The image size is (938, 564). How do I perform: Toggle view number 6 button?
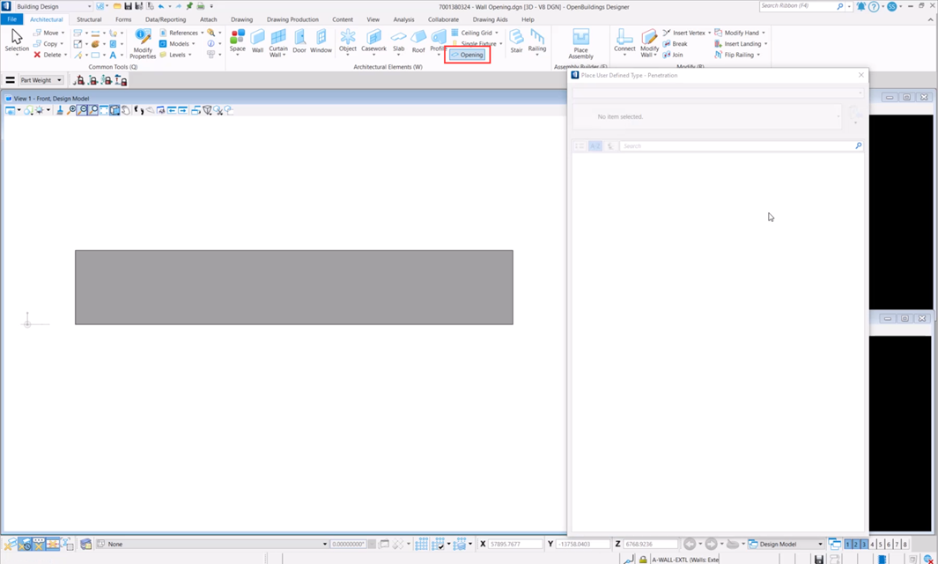point(889,545)
